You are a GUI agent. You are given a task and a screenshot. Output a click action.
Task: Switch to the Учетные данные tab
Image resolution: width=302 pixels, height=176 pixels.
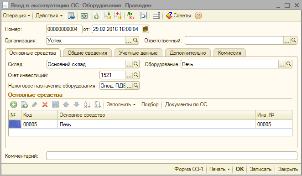(138, 53)
